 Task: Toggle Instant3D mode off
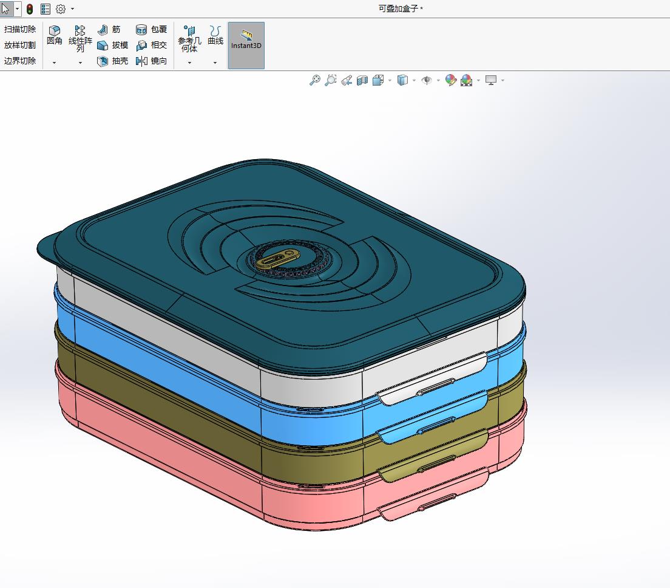(x=246, y=46)
